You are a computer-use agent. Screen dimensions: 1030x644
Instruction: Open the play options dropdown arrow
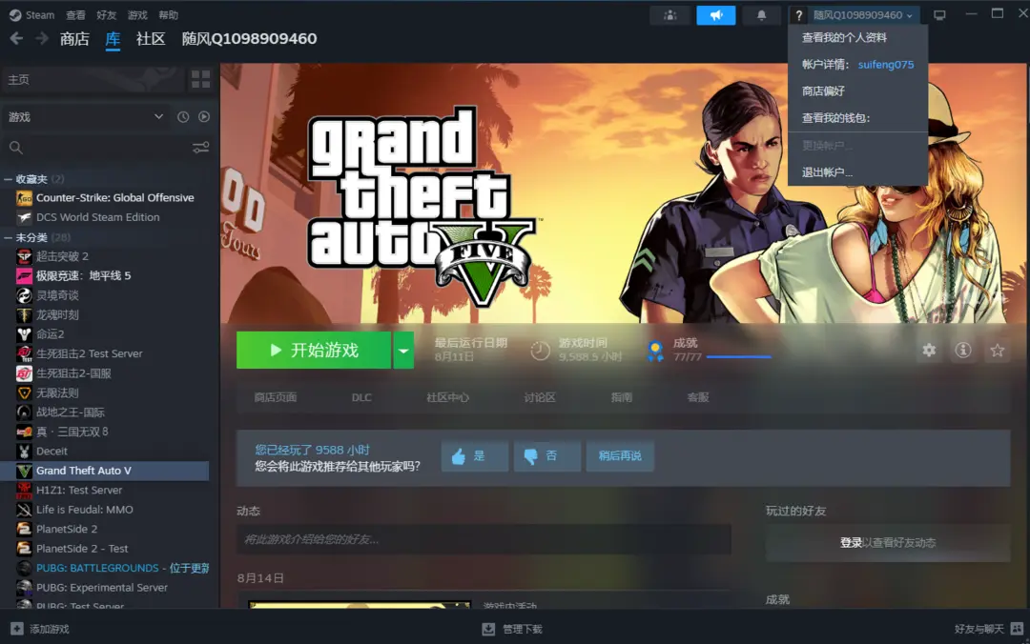(x=403, y=351)
